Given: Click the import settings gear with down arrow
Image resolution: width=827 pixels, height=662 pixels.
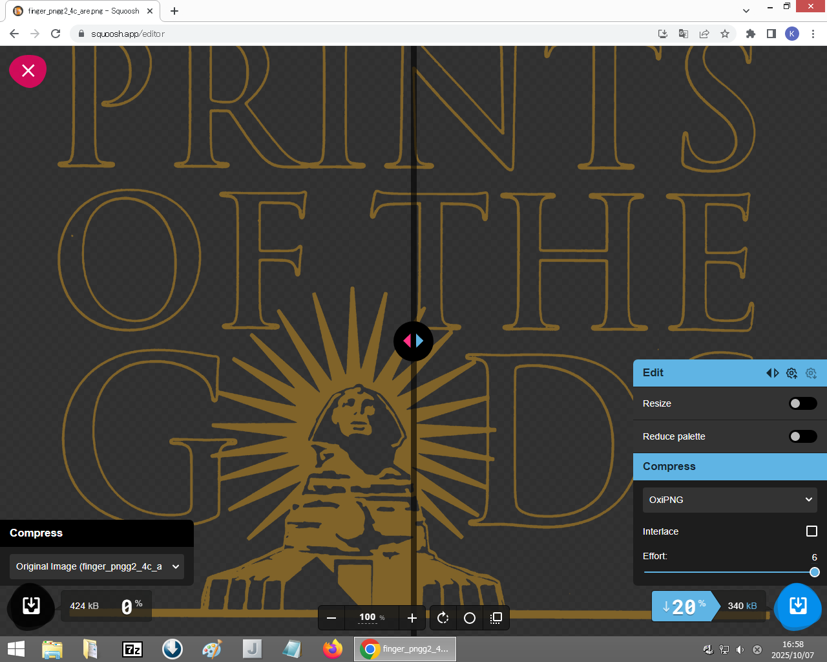Looking at the screenshot, I should tap(811, 373).
